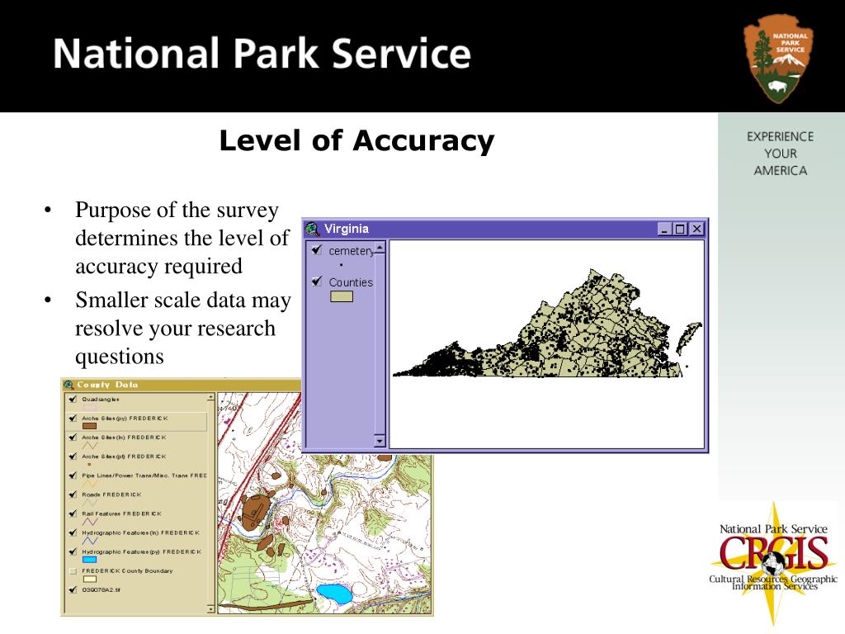Image resolution: width=845 pixels, height=634 pixels.
Task: Click the "County Data" window title
Action: tap(107, 385)
